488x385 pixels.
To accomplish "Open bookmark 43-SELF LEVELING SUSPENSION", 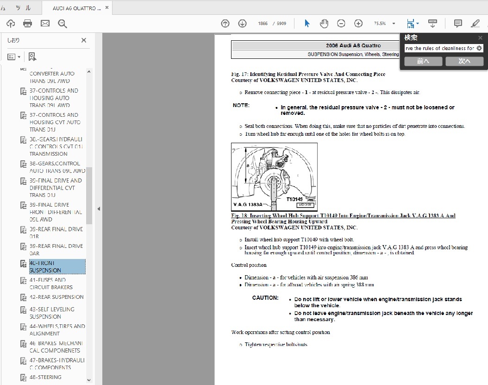I will [52, 313].
